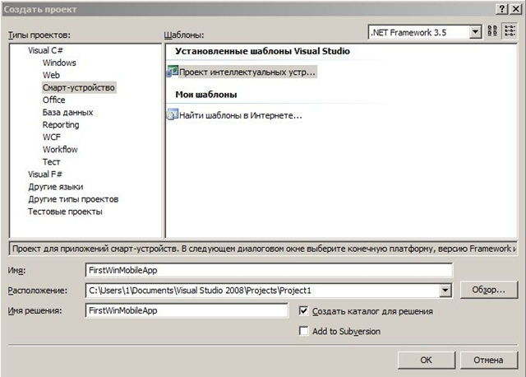Viewport: 526px width, 377px height.
Task: Click the help question mark button
Action: click(x=501, y=9)
